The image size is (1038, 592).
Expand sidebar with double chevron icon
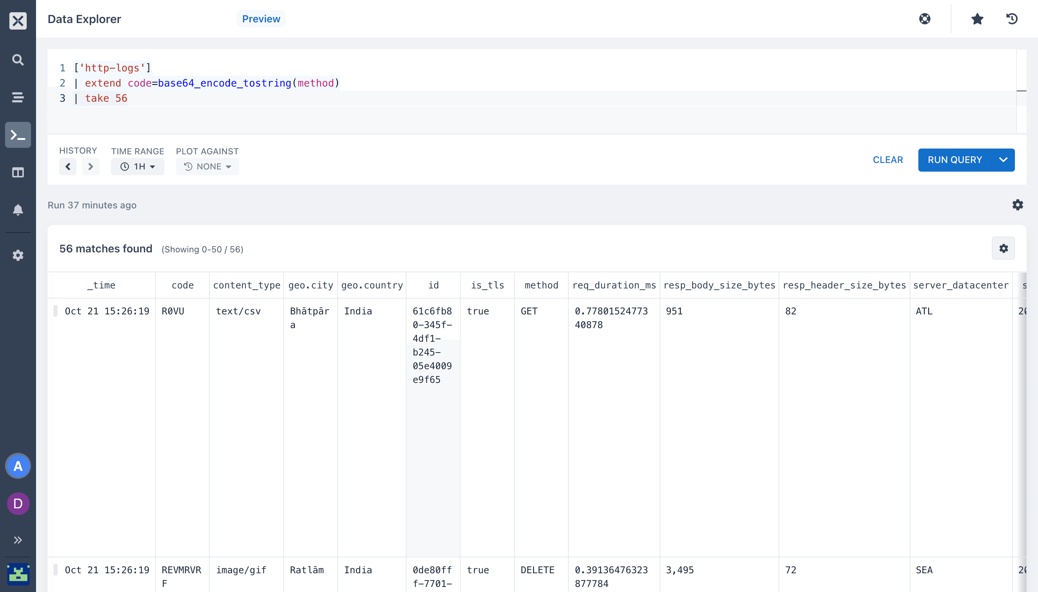[18, 540]
